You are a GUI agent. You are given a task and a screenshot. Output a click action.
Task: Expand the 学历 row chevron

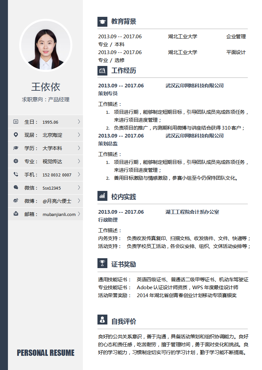(79, 148)
